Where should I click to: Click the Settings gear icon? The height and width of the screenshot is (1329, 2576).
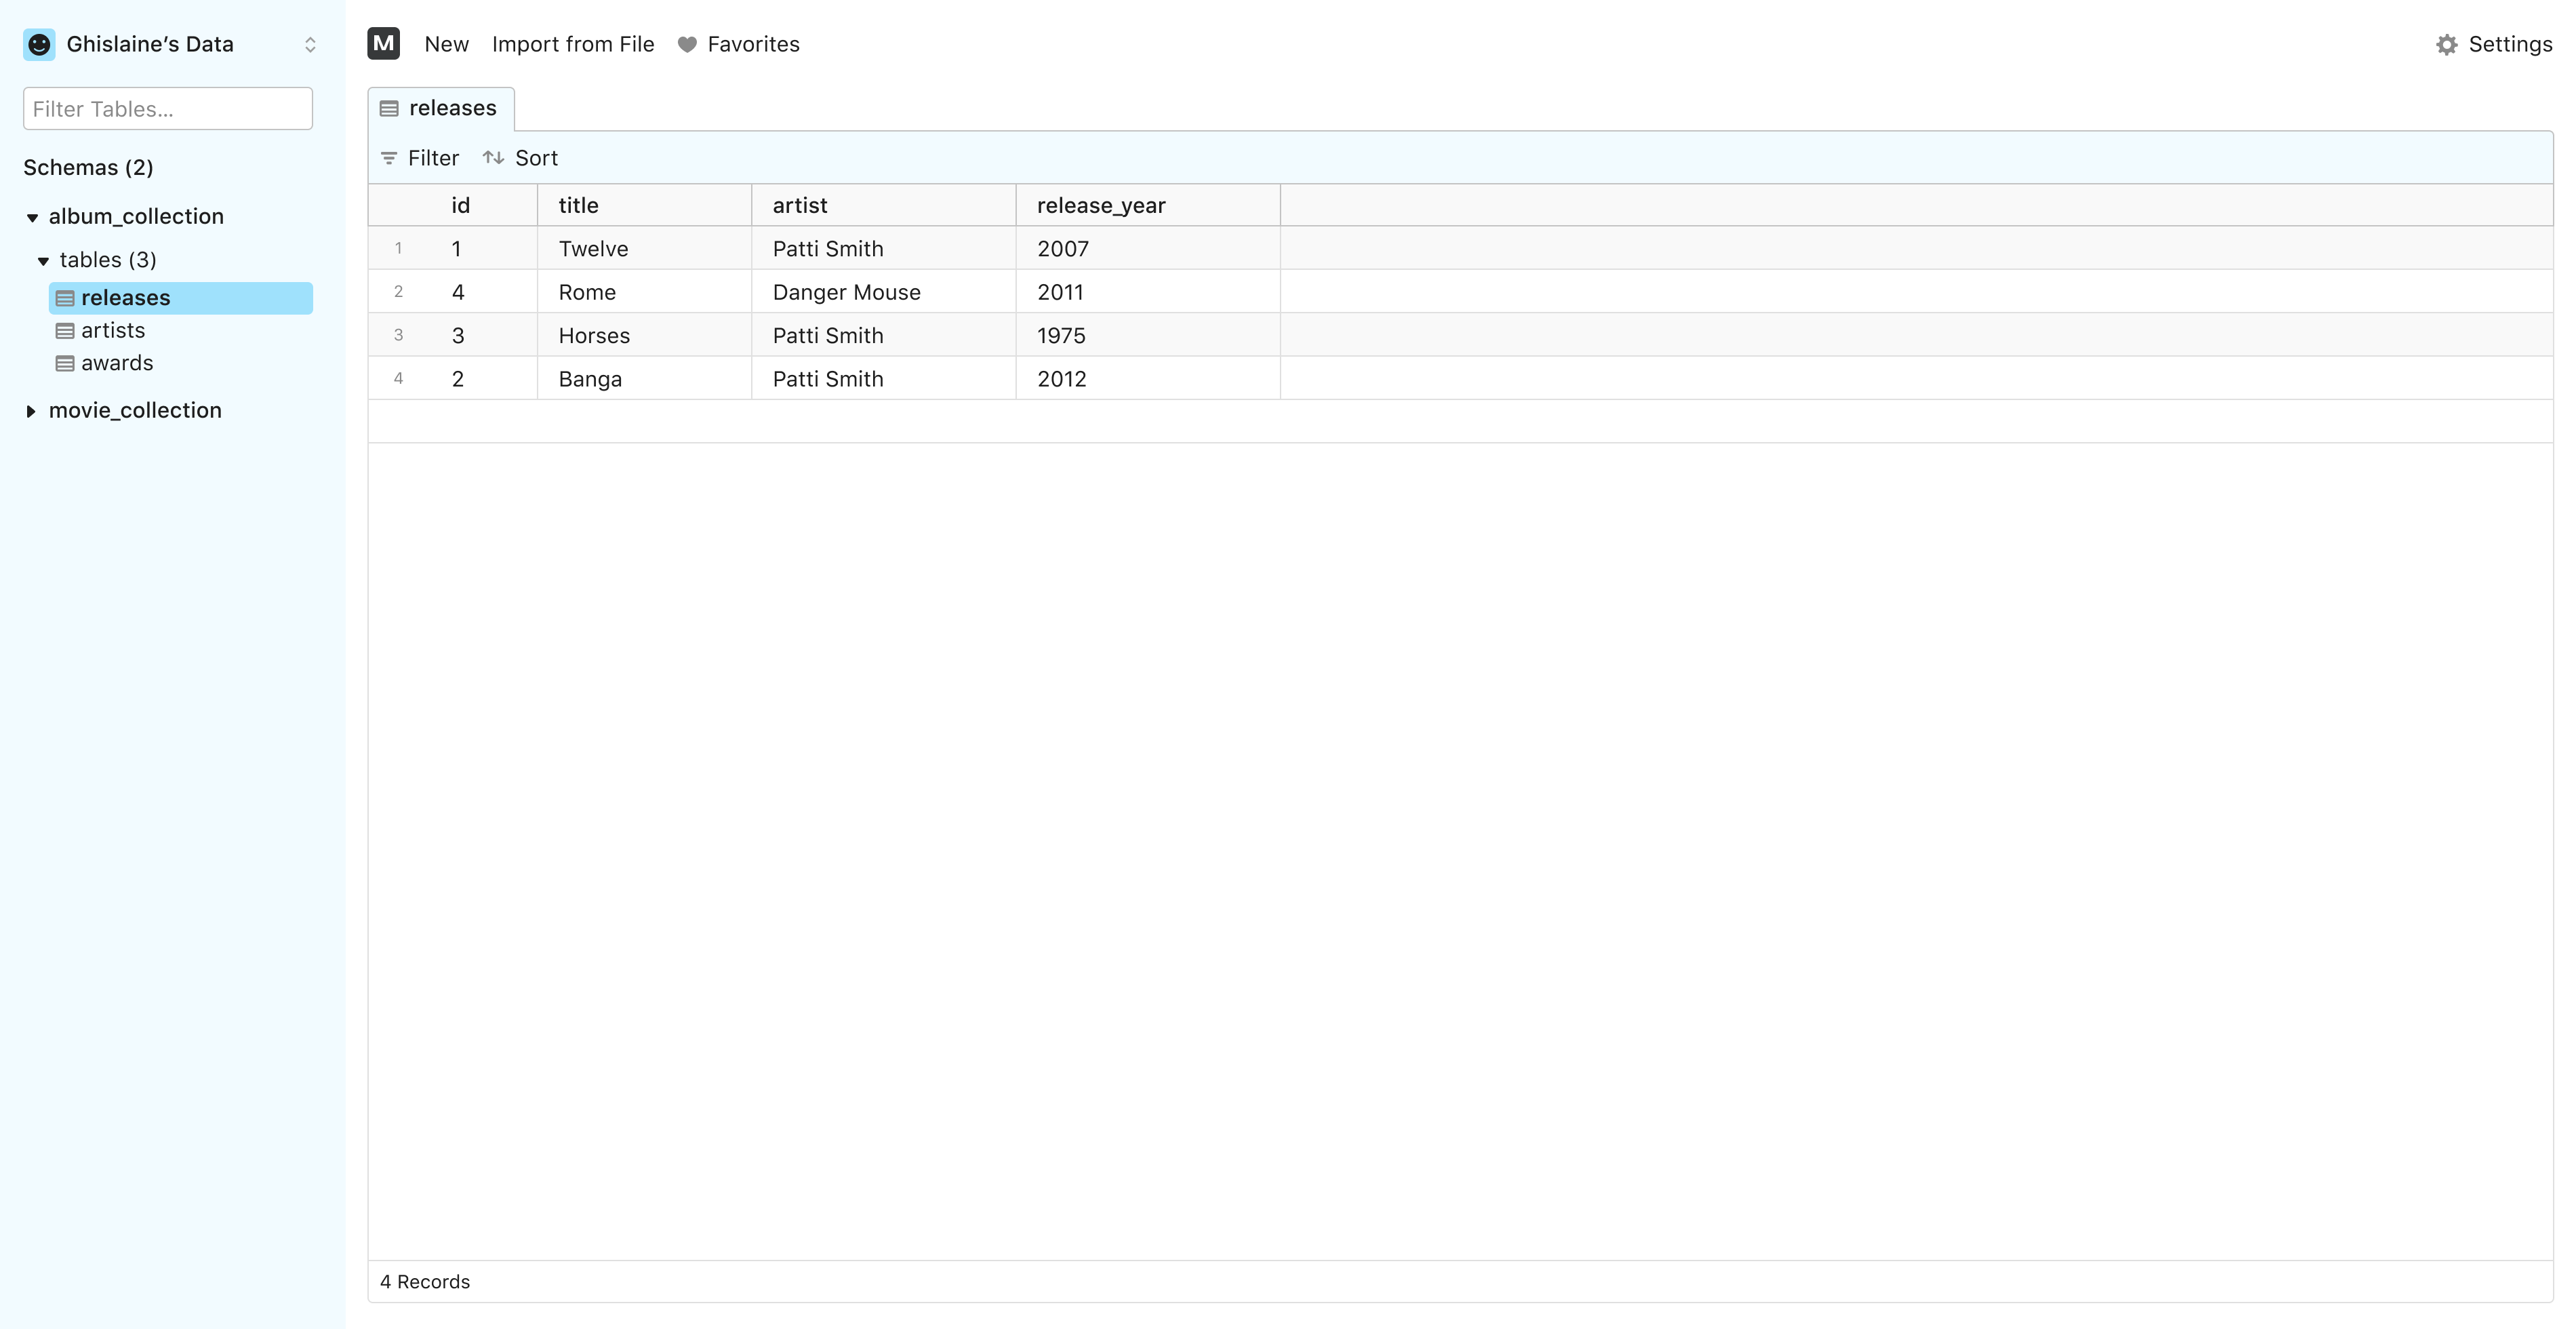click(2446, 44)
